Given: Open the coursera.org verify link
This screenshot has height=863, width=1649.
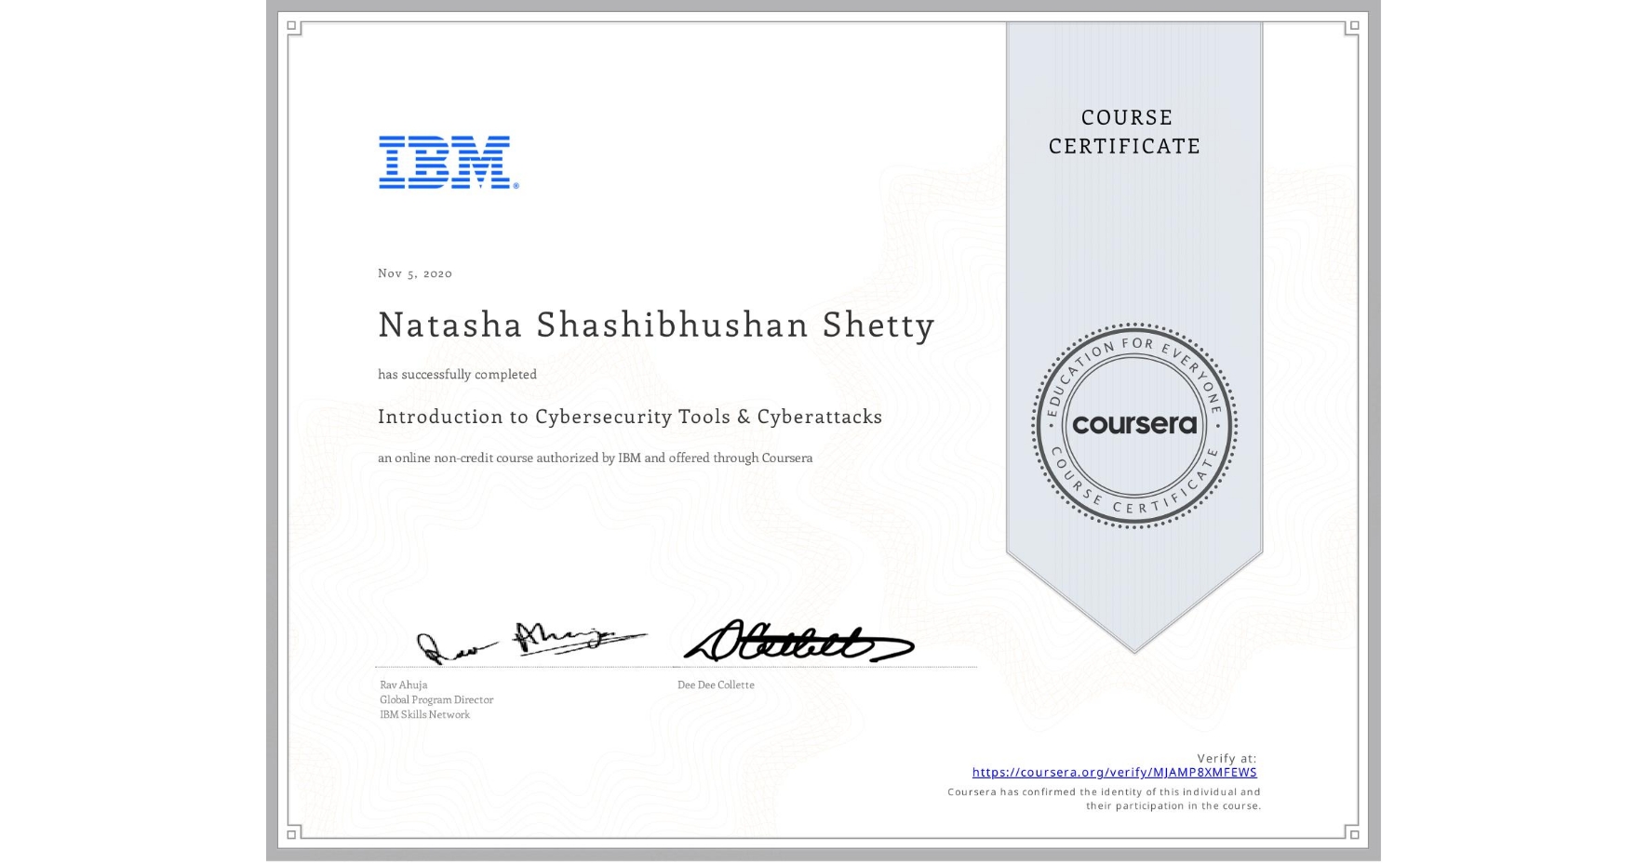Looking at the screenshot, I should (1114, 772).
